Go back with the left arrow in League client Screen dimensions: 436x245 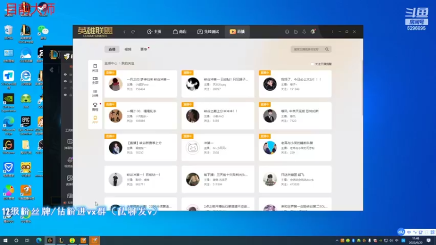125,32
